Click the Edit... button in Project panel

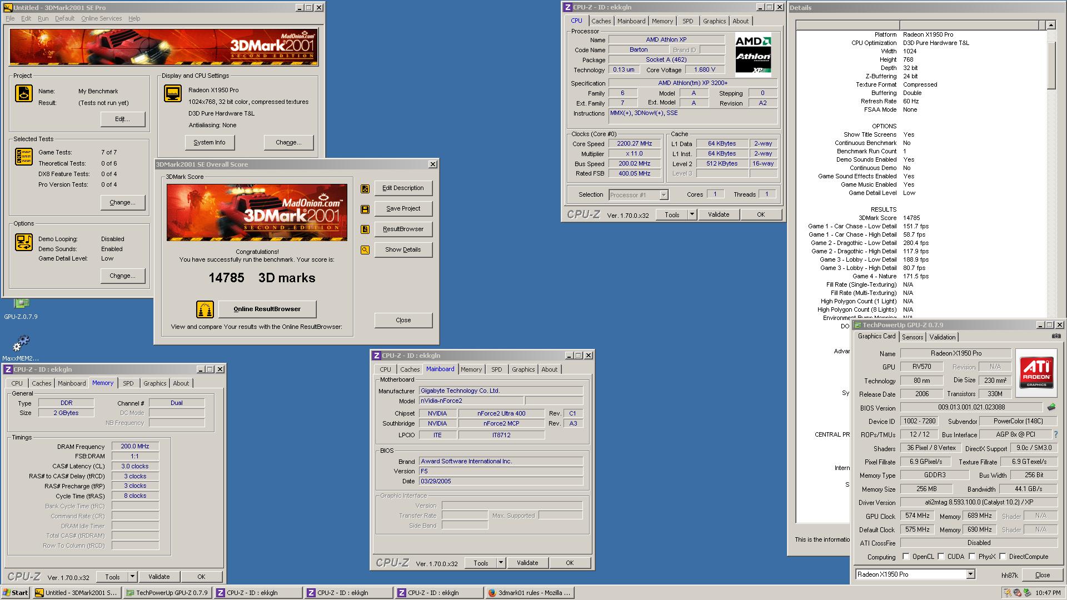click(123, 119)
